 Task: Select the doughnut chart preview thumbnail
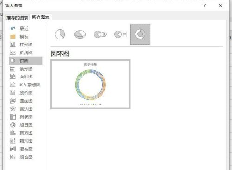tap(90, 84)
